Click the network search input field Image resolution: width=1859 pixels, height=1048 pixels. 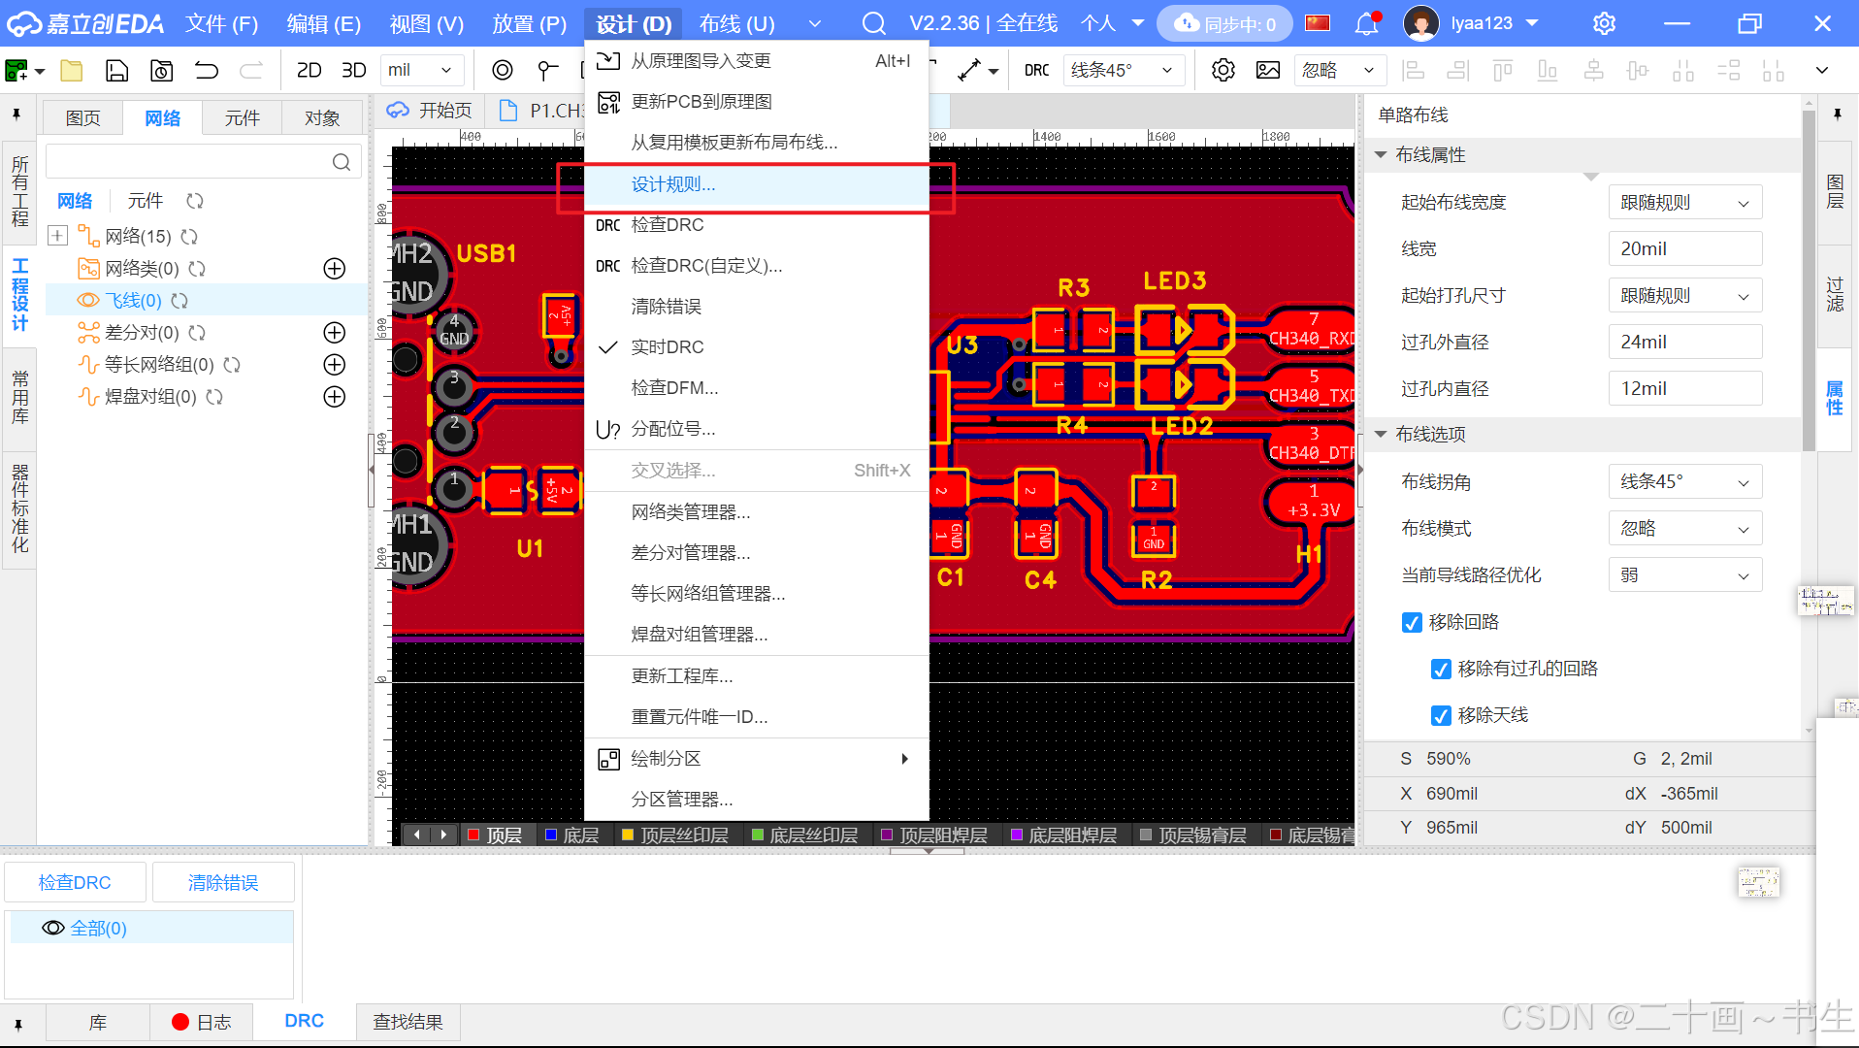tap(204, 162)
